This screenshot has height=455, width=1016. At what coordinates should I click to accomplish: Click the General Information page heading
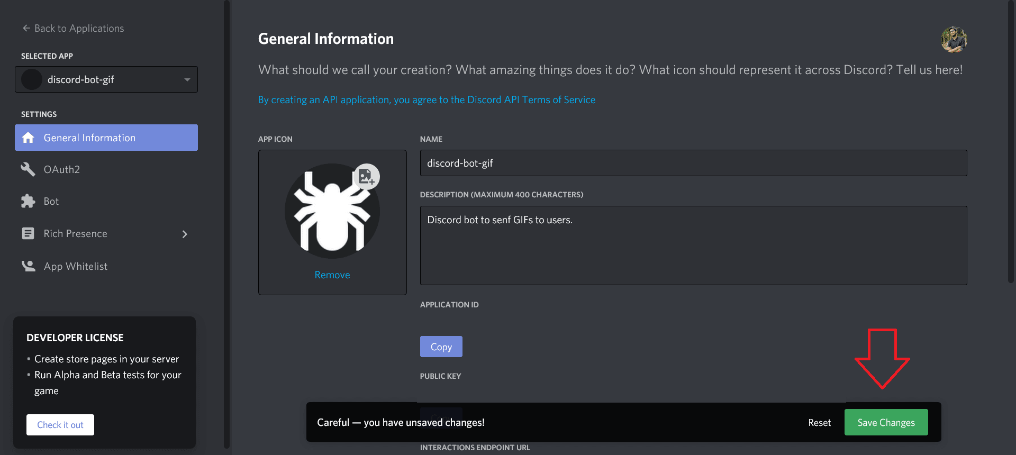(326, 39)
